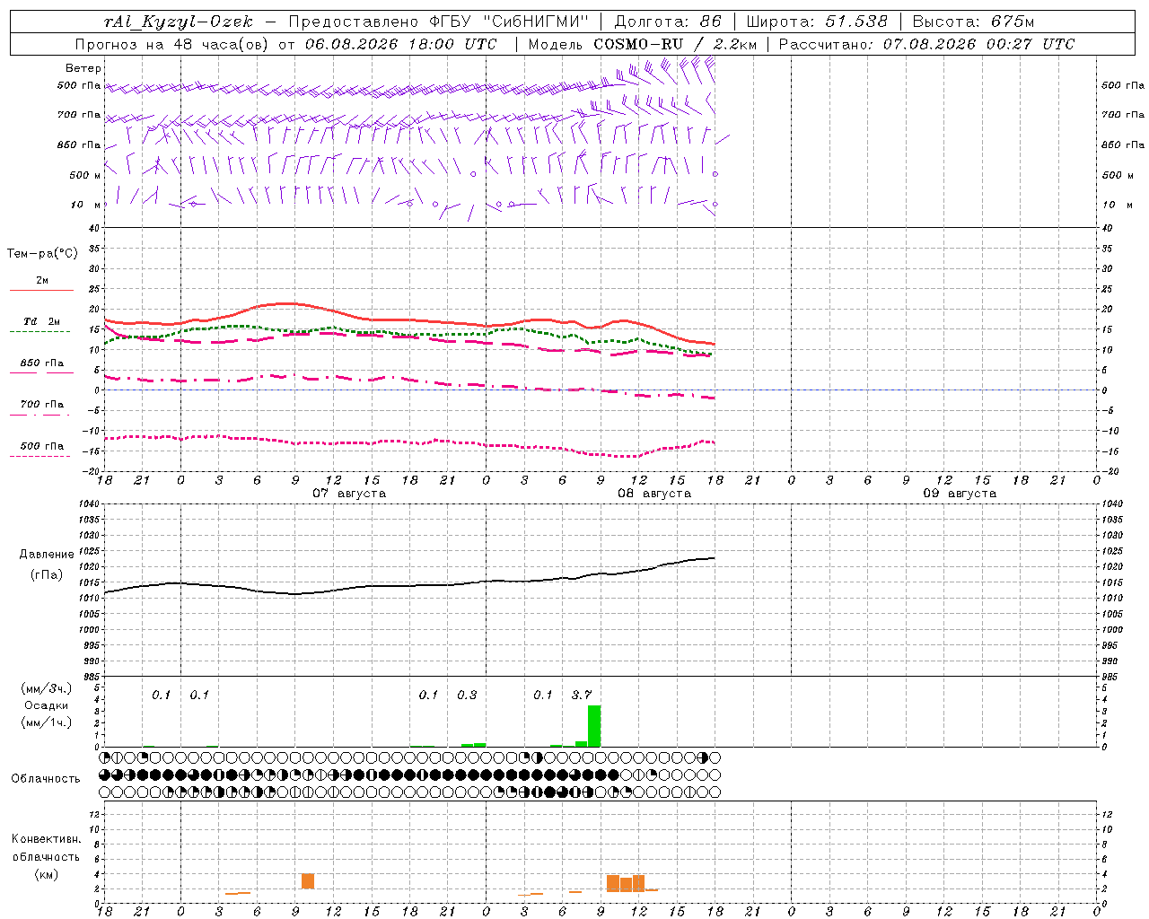This screenshot has width=1149, height=919.
Task: Click the Конвективн. облачность label
Action: click(47, 856)
